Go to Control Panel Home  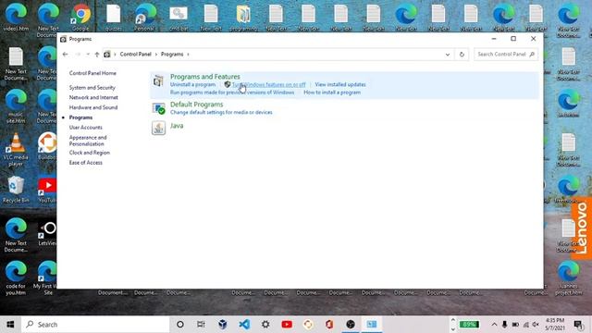click(x=92, y=73)
